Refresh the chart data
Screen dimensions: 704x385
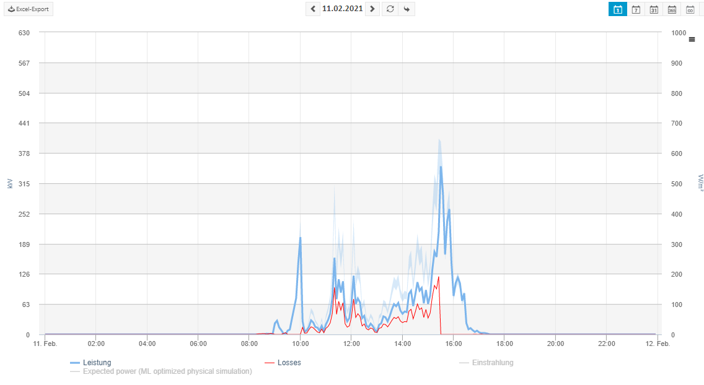pyautogui.click(x=390, y=9)
